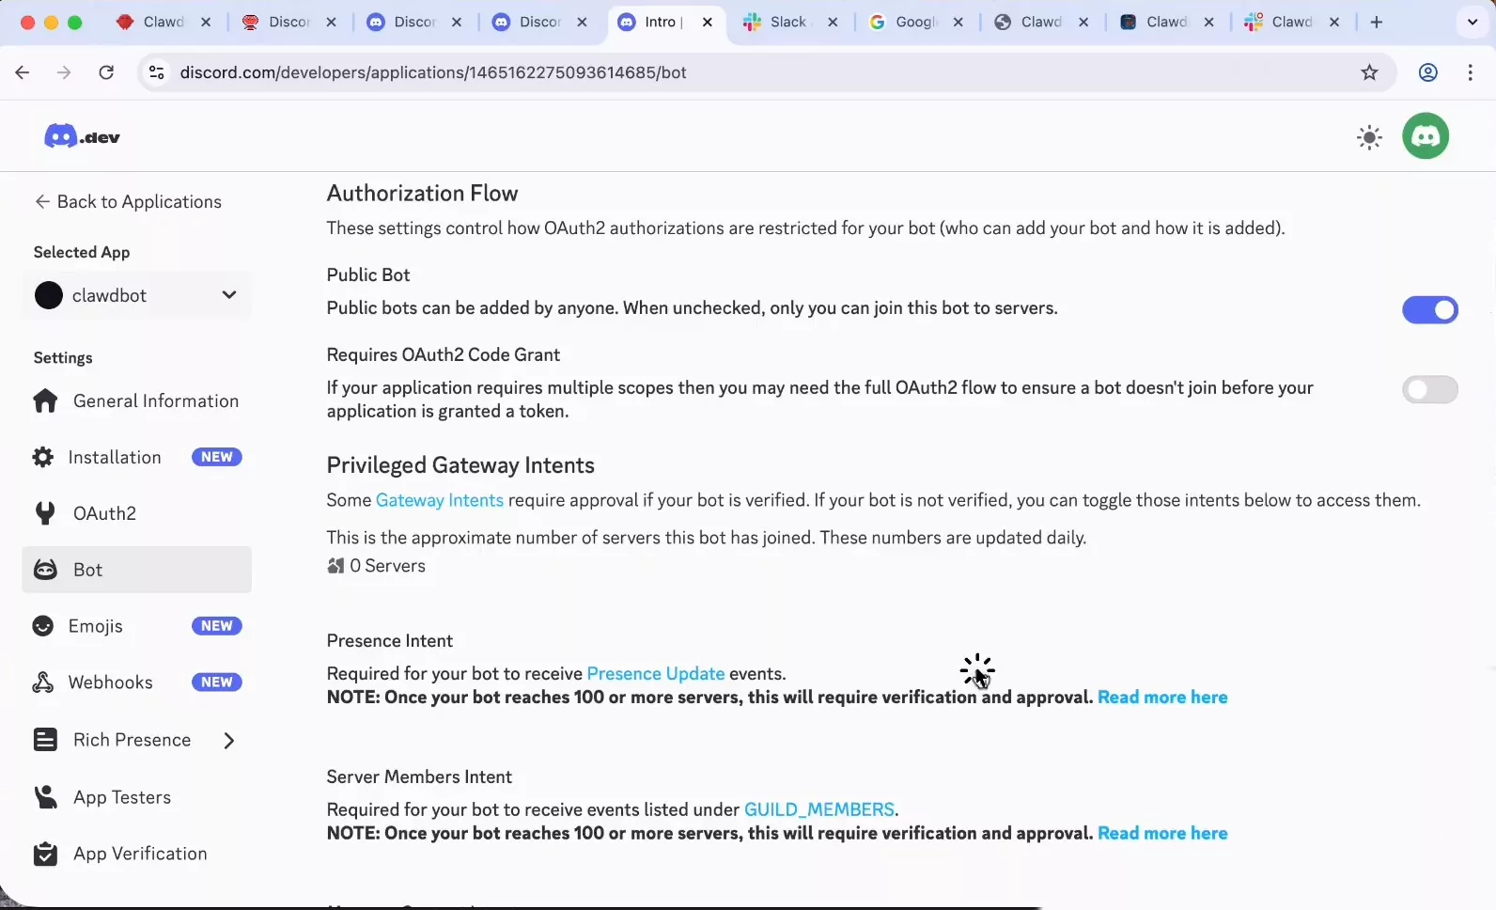Open the green Discord user avatar
Viewport: 1496px width, 910px height.
click(1426, 136)
